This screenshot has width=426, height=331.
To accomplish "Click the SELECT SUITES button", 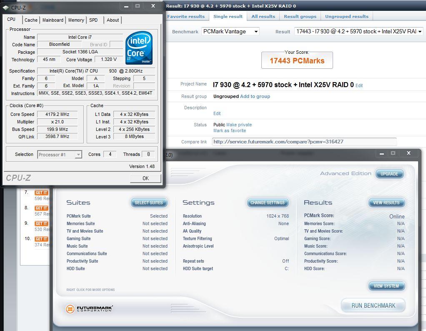I will coord(149,203).
